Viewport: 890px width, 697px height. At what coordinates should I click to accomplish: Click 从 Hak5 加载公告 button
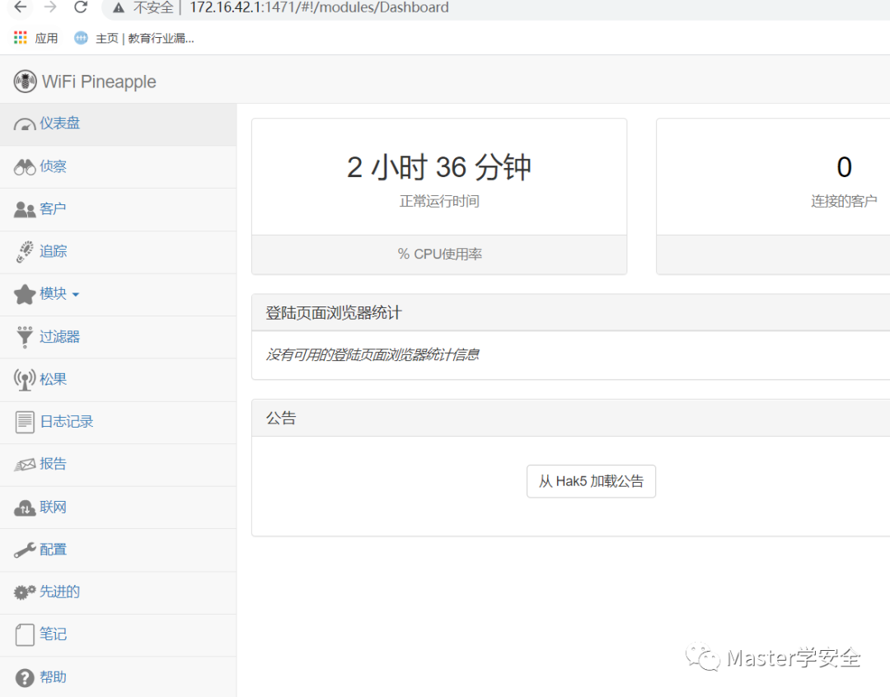[591, 481]
